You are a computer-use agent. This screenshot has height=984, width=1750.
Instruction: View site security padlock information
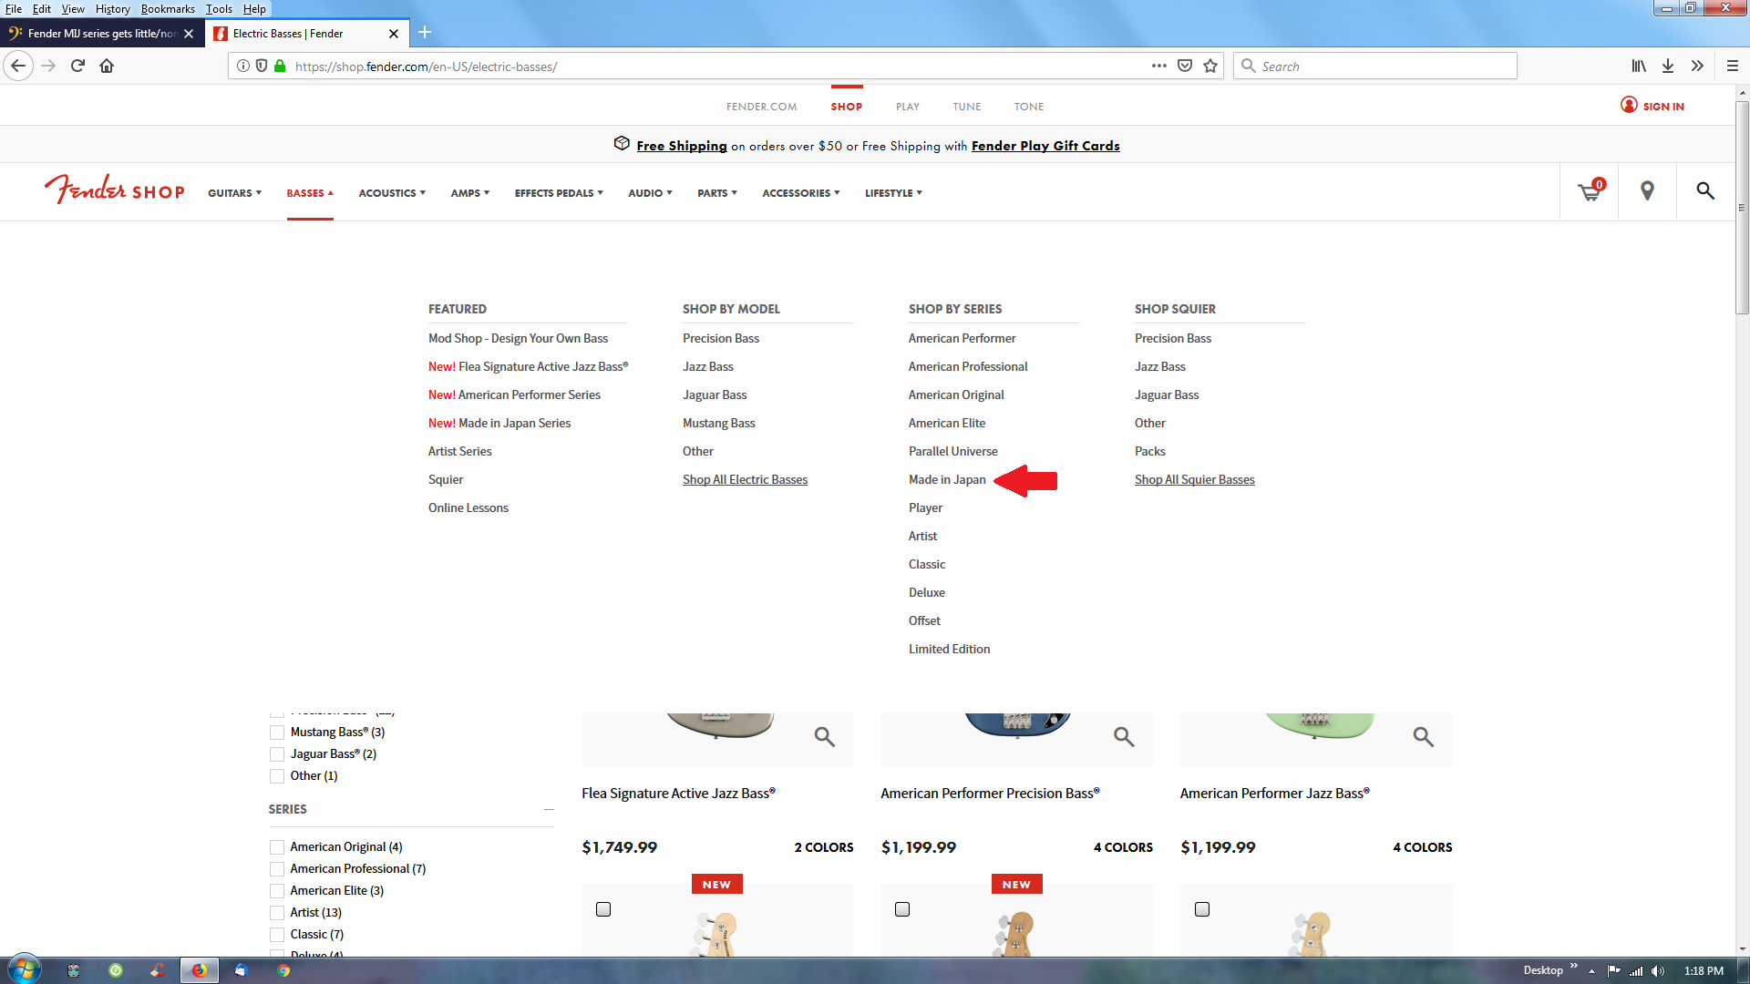point(280,66)
